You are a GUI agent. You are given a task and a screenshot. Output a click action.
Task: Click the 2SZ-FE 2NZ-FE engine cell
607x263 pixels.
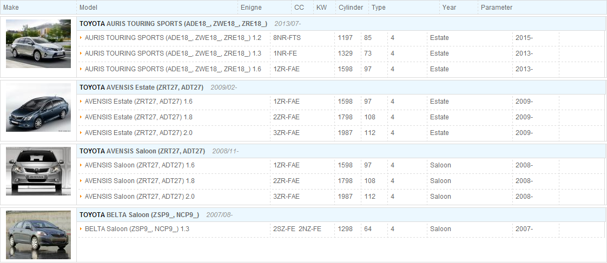coord(298,229)
